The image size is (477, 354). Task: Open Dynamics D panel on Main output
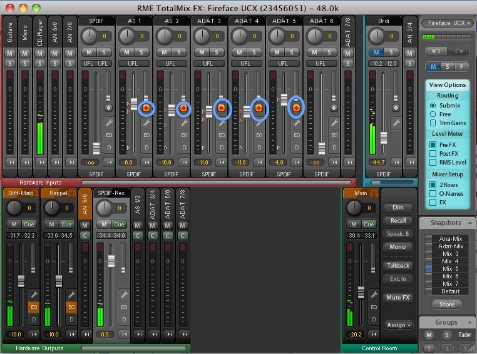(374, 320)
